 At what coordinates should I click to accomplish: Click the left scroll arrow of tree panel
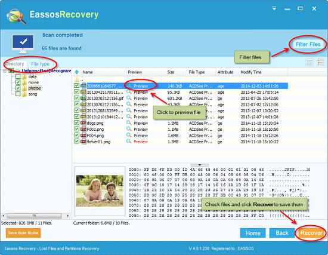point(3,216)
